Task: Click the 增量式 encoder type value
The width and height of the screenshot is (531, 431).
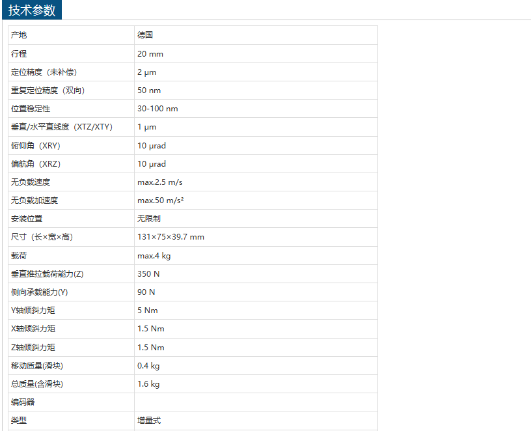Action: pos(149,421)
